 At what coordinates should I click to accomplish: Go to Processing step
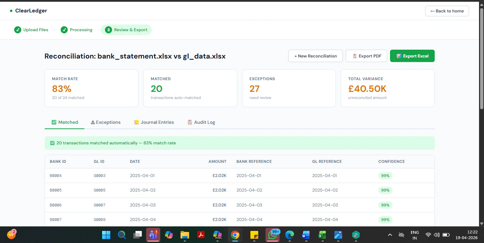[x=77, y=30]
